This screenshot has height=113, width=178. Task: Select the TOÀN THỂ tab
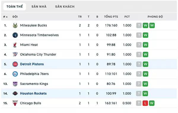(15, 6)
